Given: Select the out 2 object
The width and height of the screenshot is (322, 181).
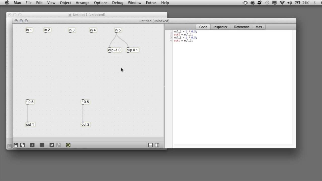Looking at the screenshot, I should tap(86, 124).
